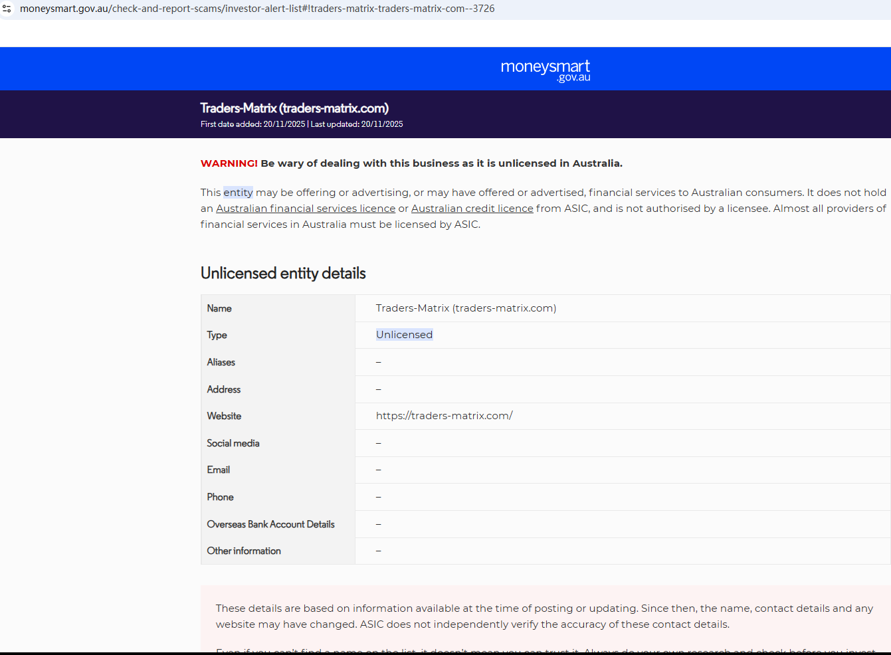
Task: Click the dash value in Aliases row
Action: click(x=379, y=362)
